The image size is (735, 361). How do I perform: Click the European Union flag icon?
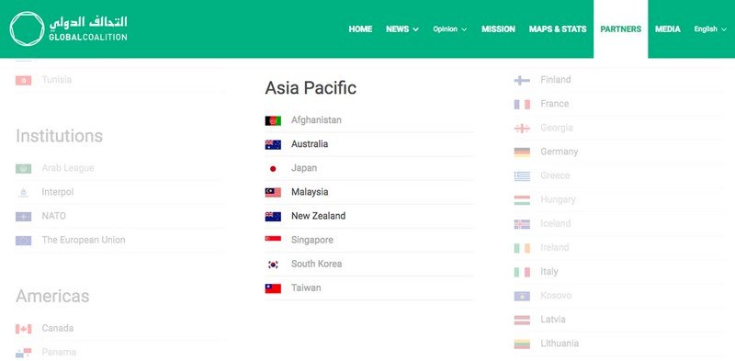[x=24, y=240]
